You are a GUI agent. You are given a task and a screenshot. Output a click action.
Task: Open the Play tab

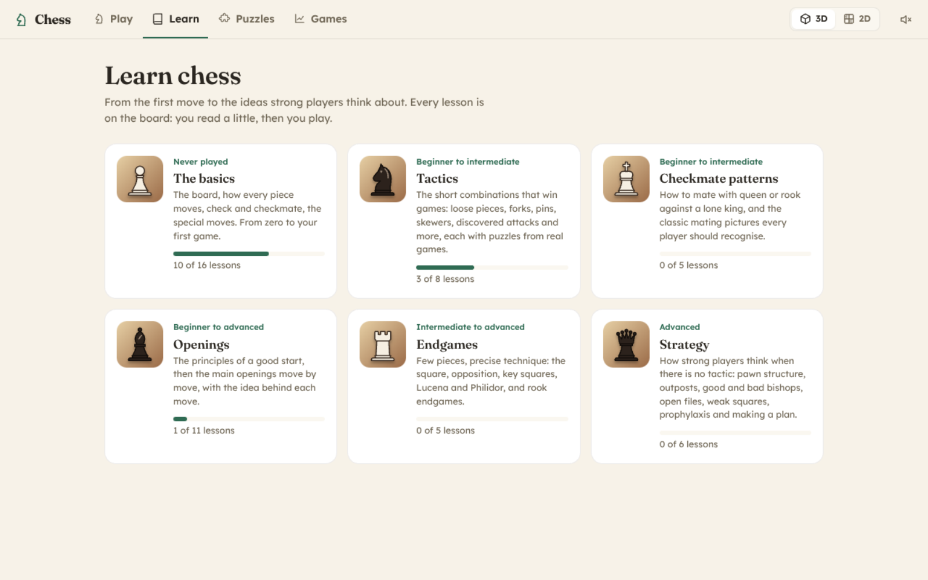tap(114, 19)
